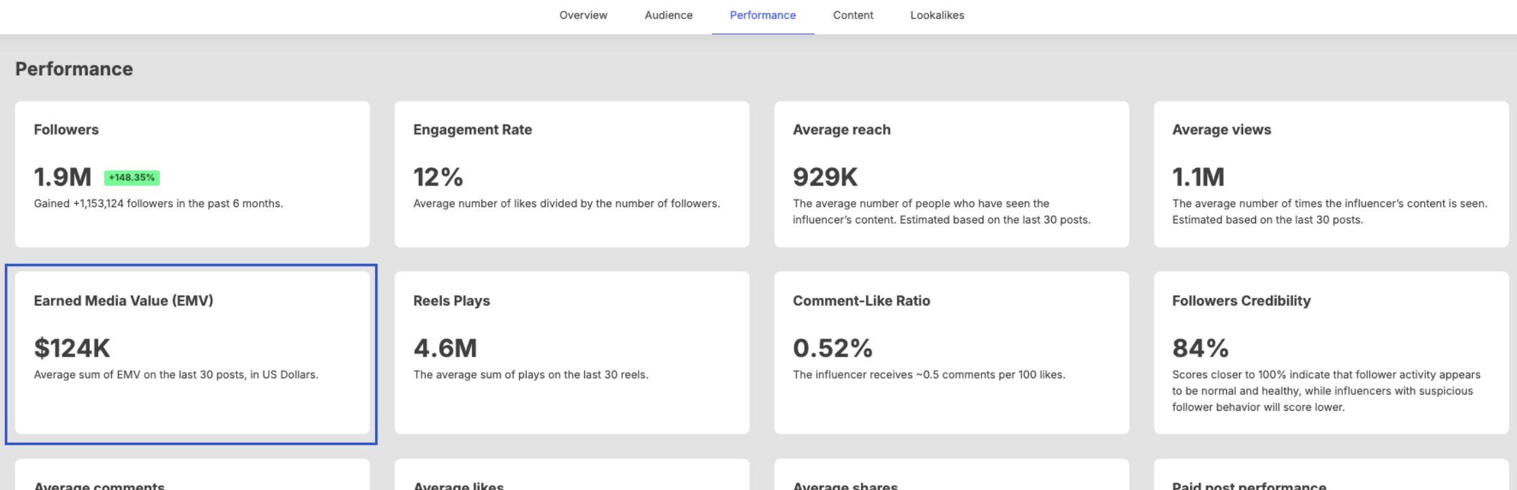Select the Earned Media Value (EMV) card
Viewport: 1517px width, 490px height.
pos(192,353)
